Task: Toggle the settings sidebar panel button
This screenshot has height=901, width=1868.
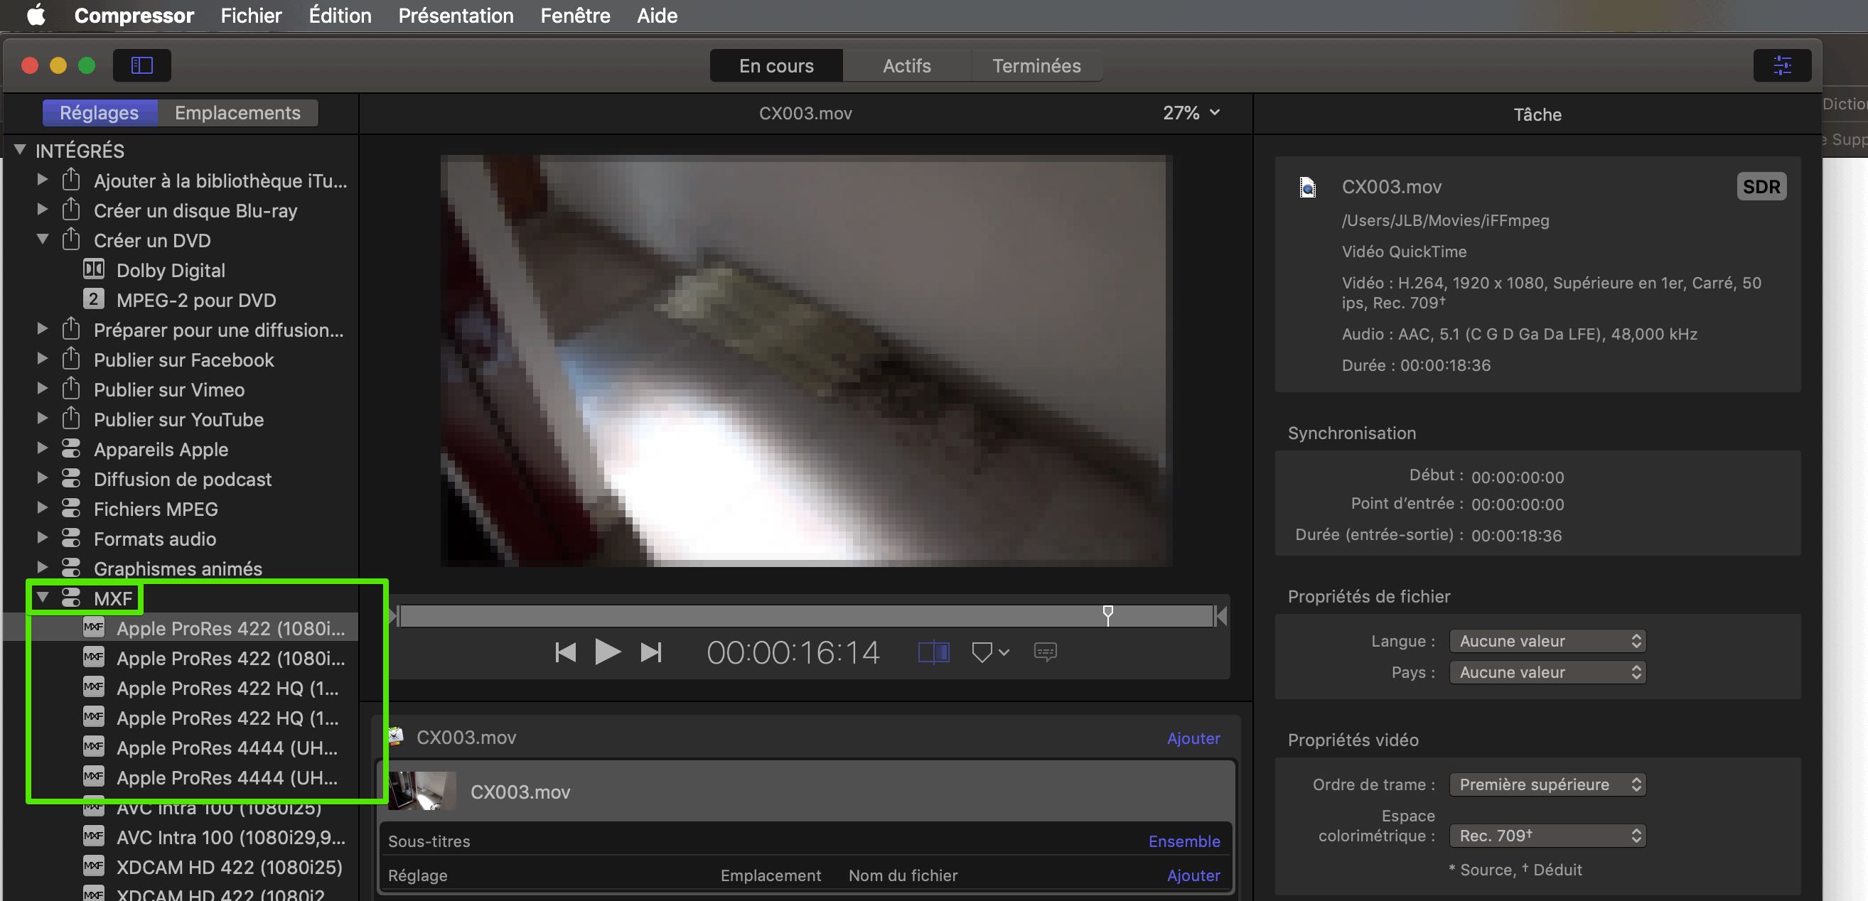Action: pyautogui.click(x=141, y=65)
